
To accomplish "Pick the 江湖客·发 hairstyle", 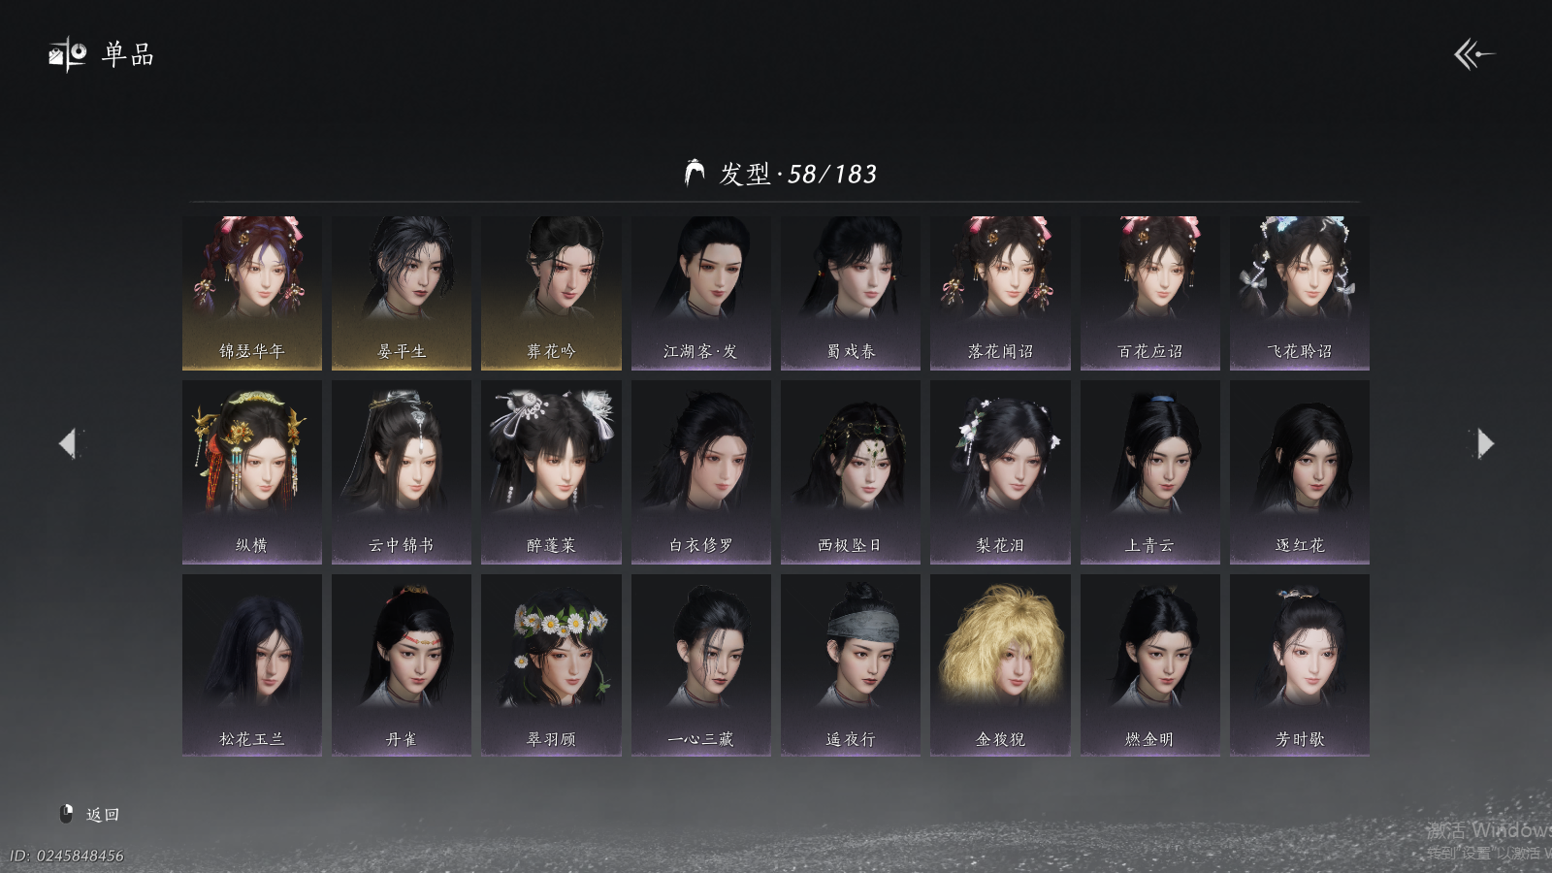I will pos(701,292).
